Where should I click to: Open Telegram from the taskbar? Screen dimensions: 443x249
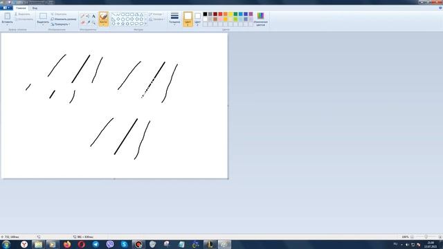[96, 244]
